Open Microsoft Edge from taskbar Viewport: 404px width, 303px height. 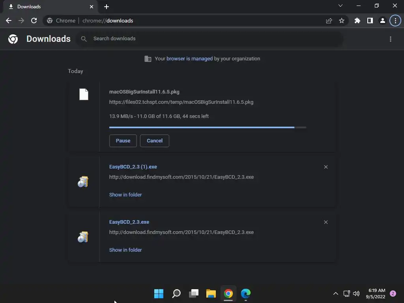246,294
